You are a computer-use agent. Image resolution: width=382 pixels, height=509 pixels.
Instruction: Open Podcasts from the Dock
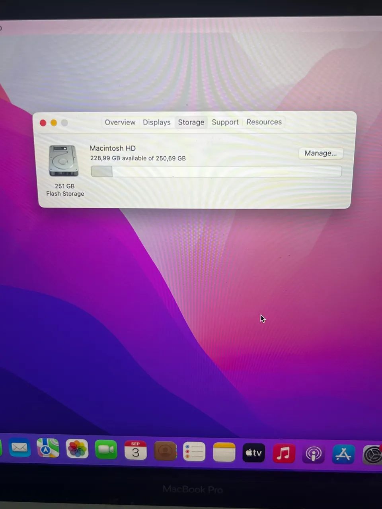[x=314, y=454]
